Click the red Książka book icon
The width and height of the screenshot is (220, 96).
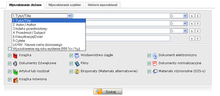(15, 56)
